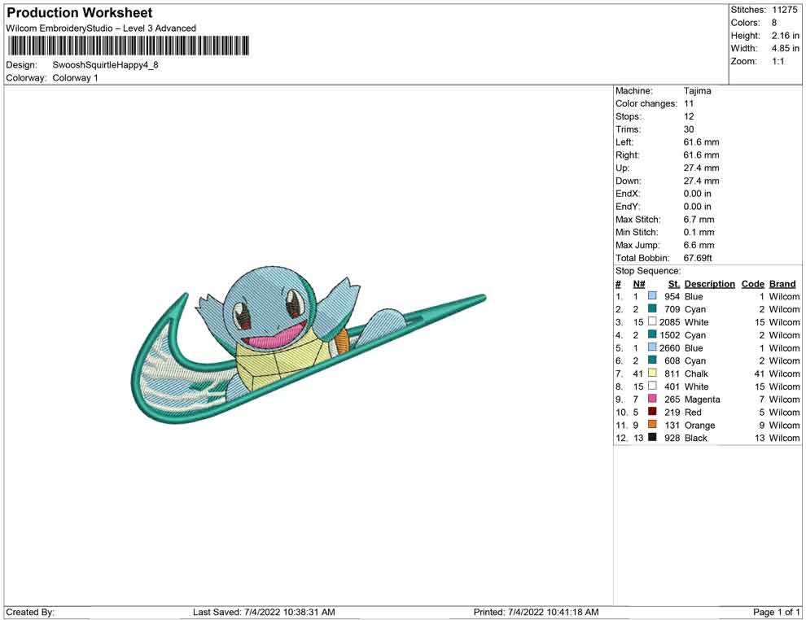806x620 pixels.
Task: Click the 'Production Worksheet' heading
Action: 80,13
